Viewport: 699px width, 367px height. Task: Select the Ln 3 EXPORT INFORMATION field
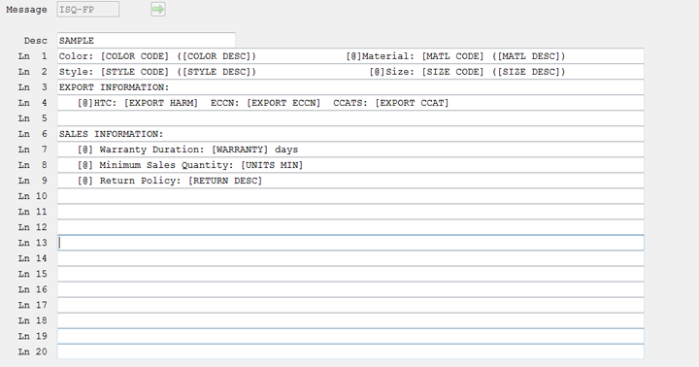[350, 87]
